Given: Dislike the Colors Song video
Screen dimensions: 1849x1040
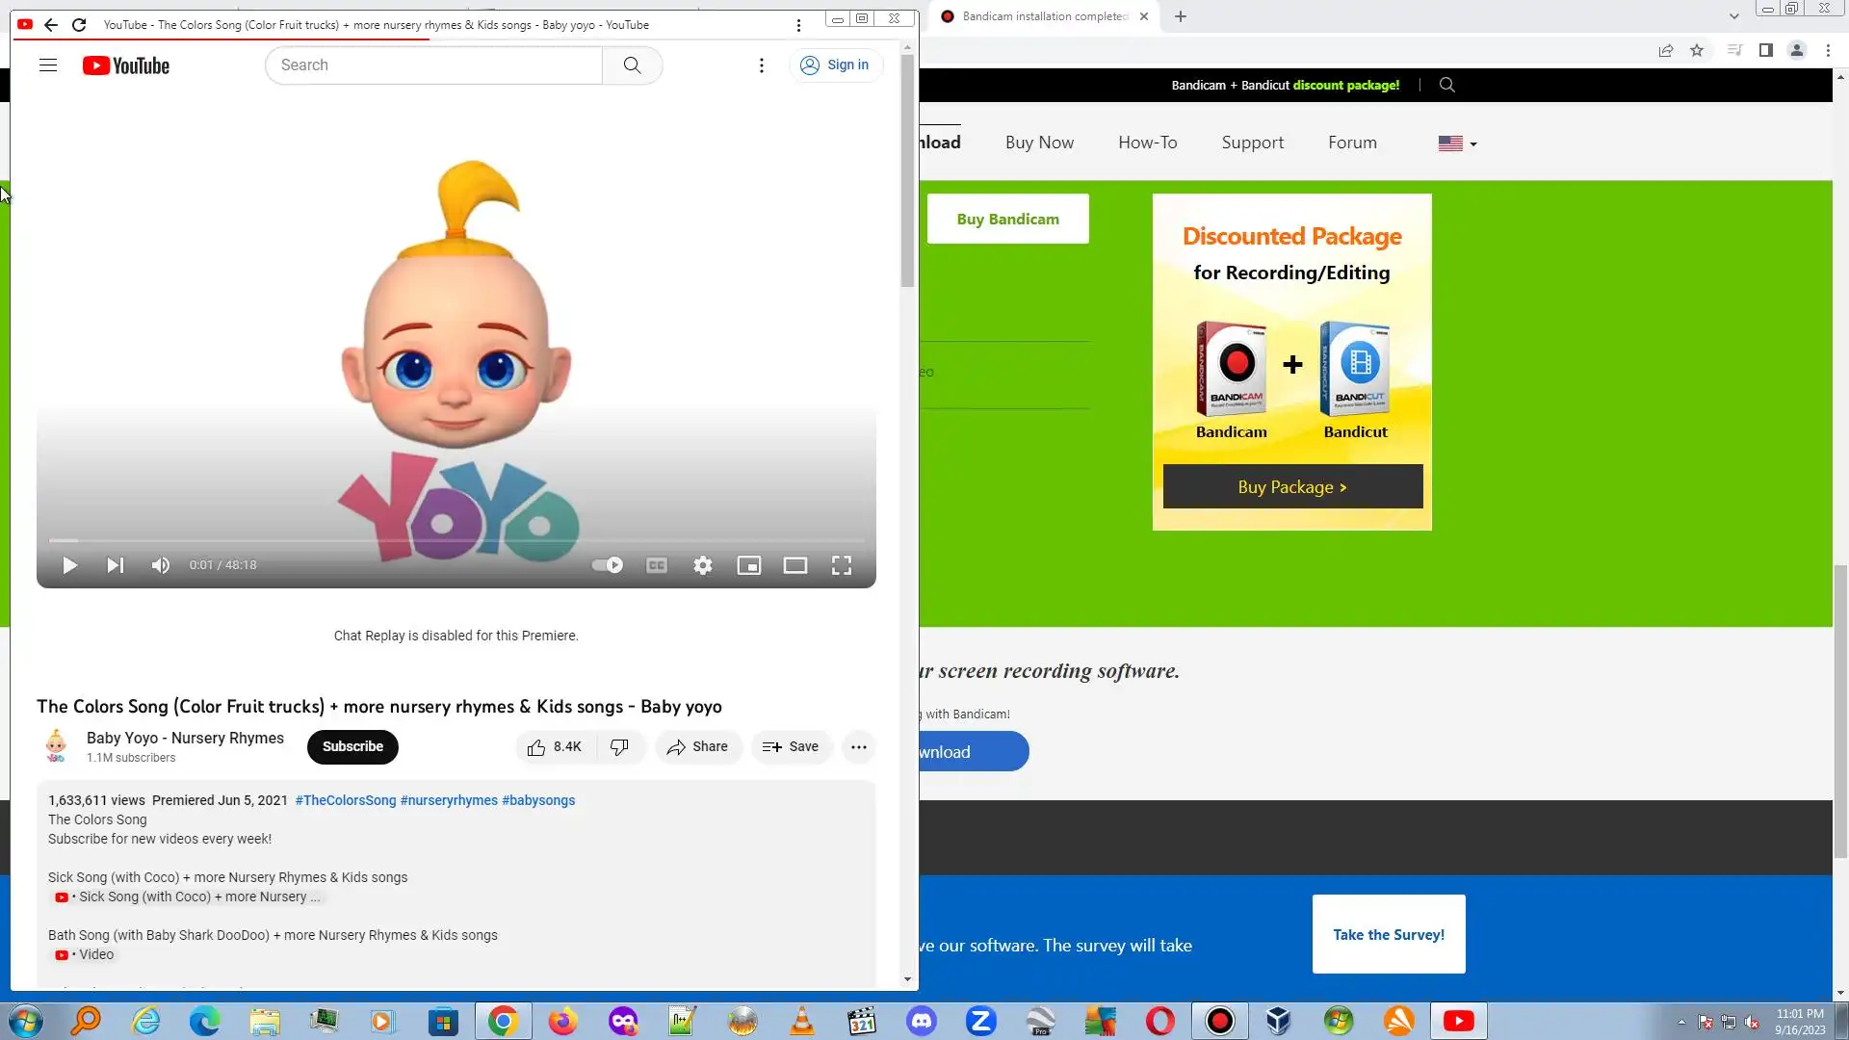Looking at the screenshot, I should (619, 747).
